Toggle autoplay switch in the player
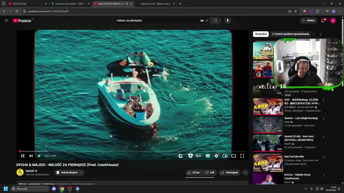This screenshot has width=344, height=193. [x=199, y=156]
